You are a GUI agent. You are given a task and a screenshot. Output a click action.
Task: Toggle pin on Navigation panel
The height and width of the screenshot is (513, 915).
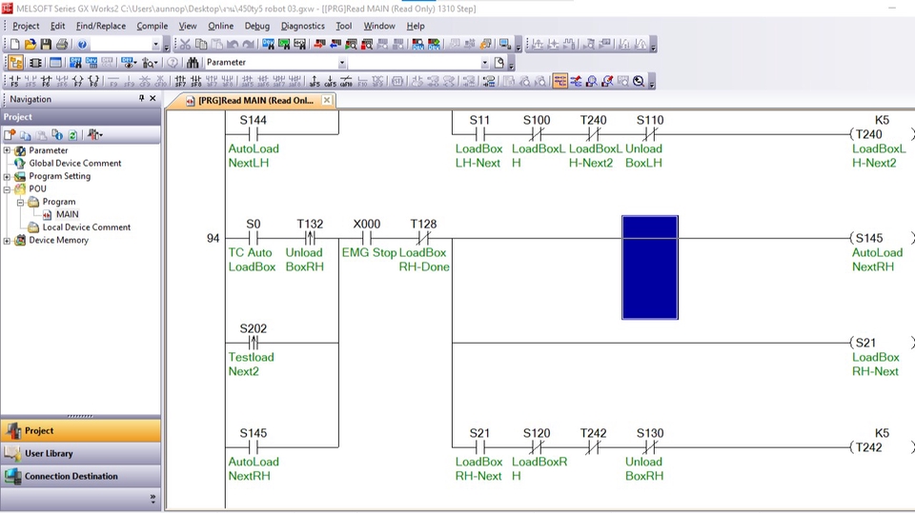142,99
